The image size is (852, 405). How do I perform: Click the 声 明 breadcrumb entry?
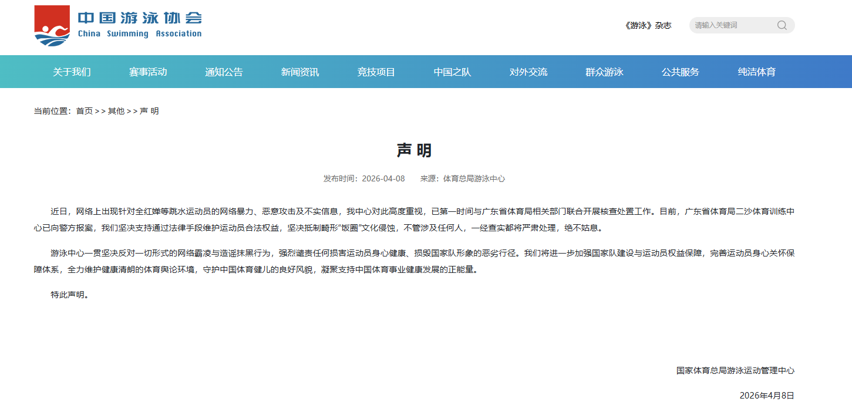pos(149,111)
